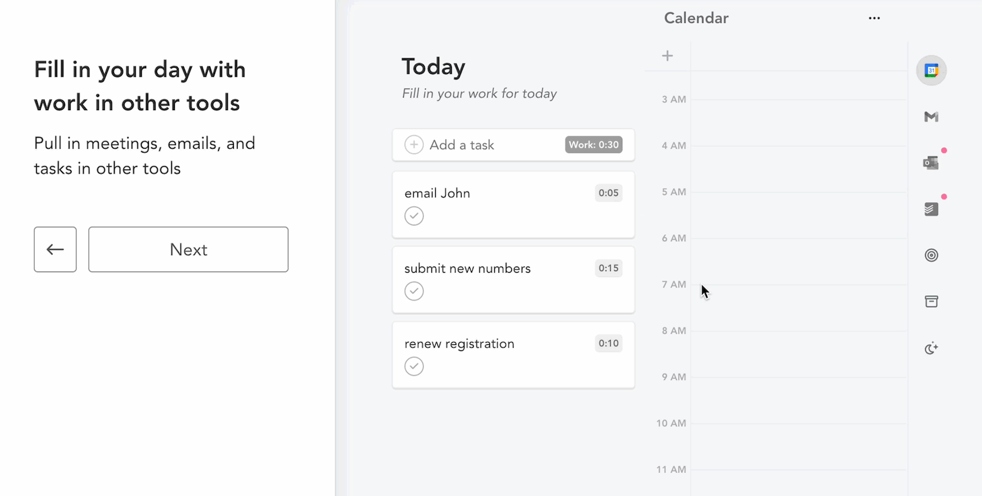
Task: Open the archive panel
Action: (931, 301)
